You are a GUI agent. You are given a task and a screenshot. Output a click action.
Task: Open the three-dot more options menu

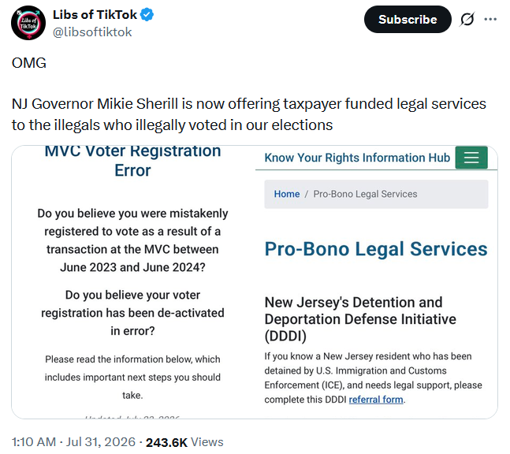(x=490, y=19)
